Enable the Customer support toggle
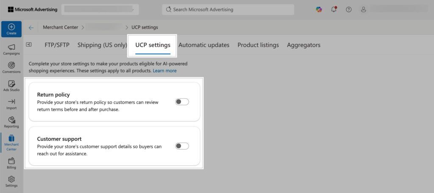The width and height of the screenshot is (434, 193). pyautogui.click(x=182, y=146)
